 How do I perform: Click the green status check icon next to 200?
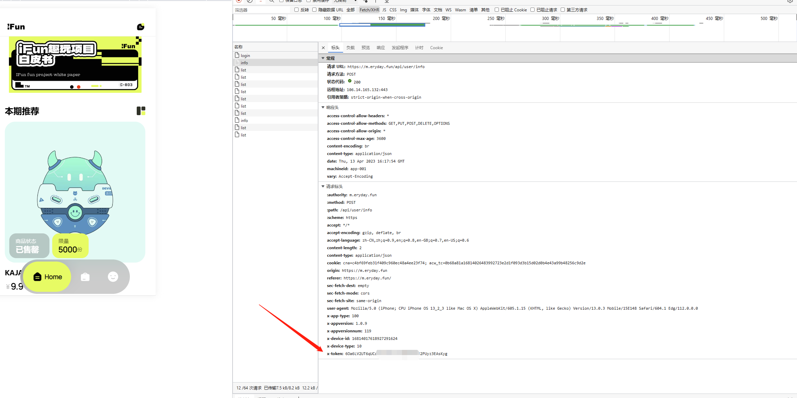pyautogui.click(x=350, y=81)
